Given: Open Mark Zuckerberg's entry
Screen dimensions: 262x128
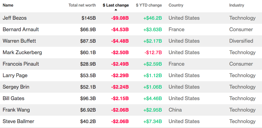Looking at the screenshot, I should click(22, 53).
